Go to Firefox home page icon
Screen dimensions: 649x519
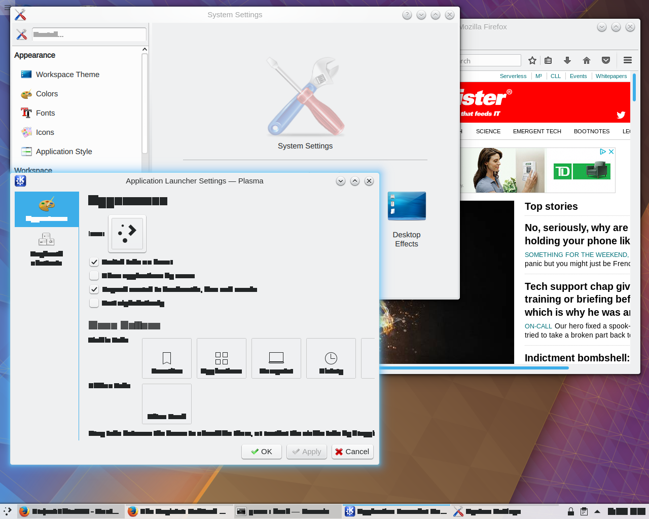pos(587,60)
